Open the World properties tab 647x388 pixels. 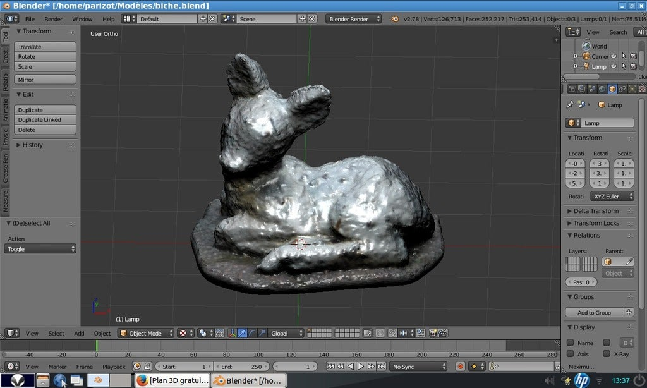601,90
